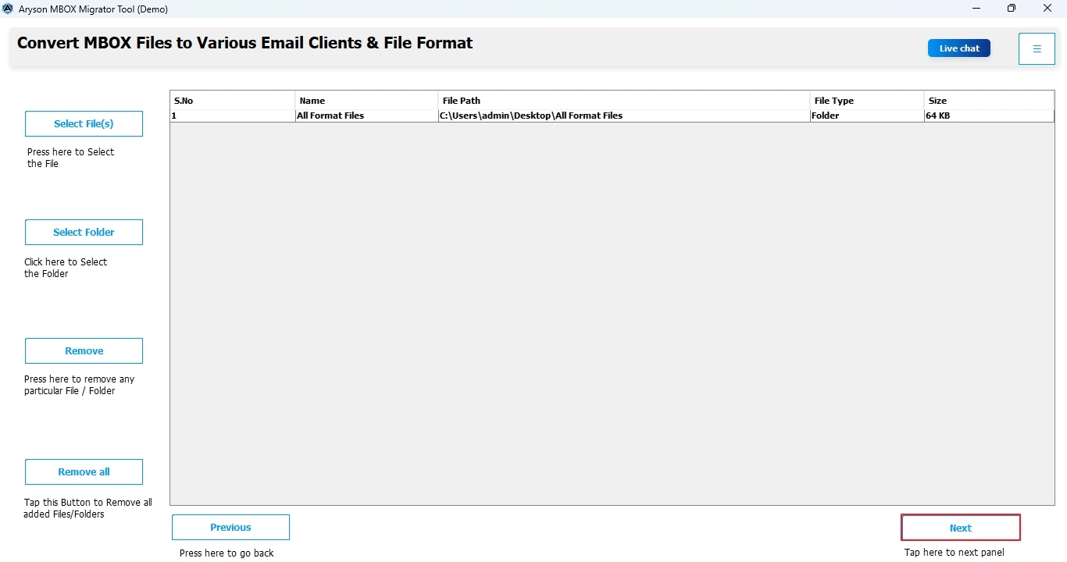Select the All Format Files row name

click(x=331, y=116)
